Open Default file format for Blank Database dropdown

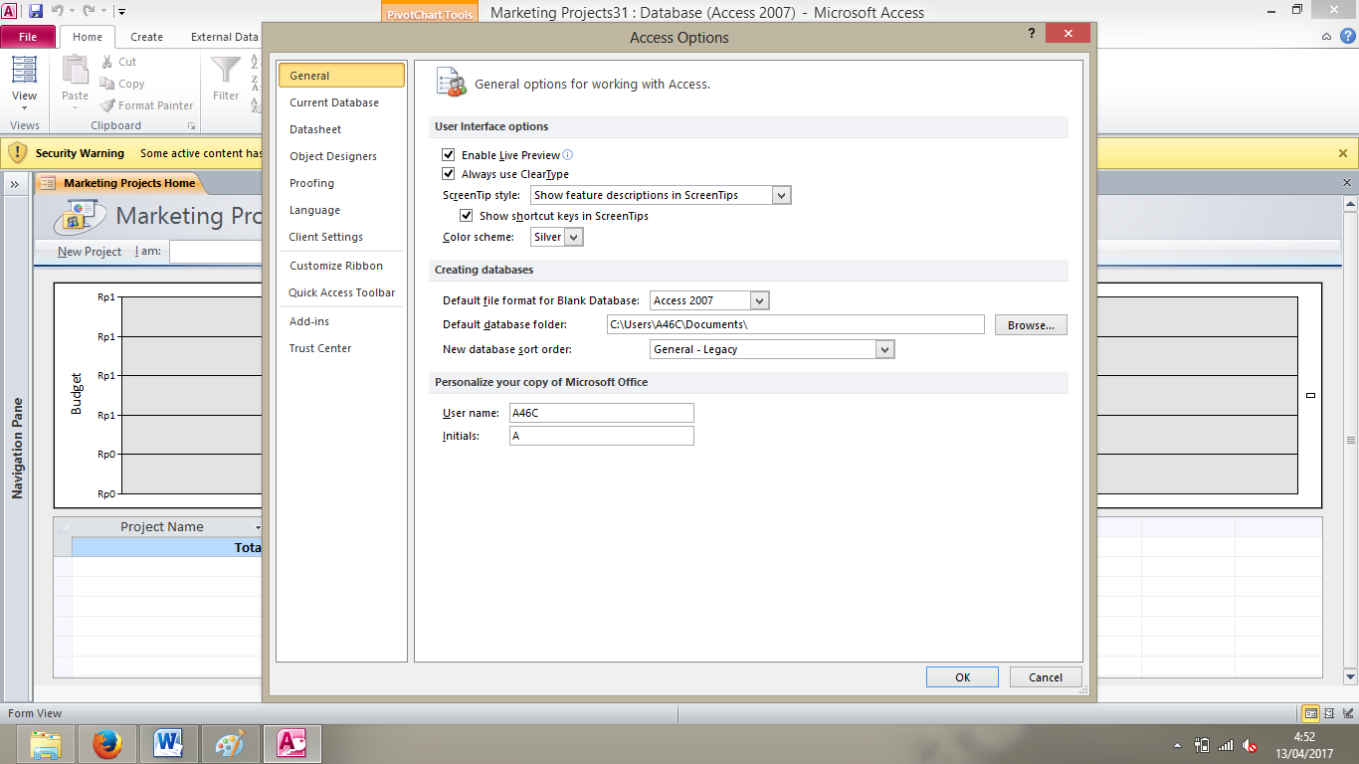pyautogui.click(x=760, y=300)
